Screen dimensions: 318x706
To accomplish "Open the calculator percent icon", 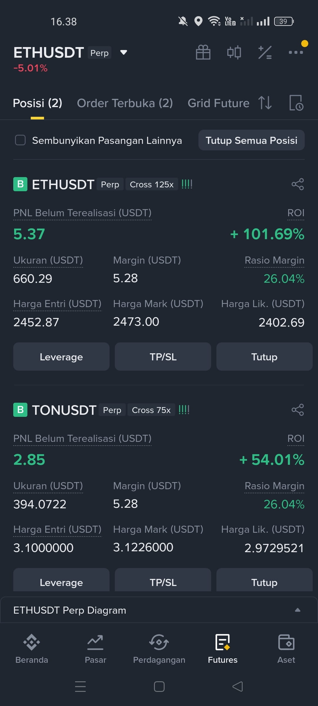I will click(x=265, y=52).
